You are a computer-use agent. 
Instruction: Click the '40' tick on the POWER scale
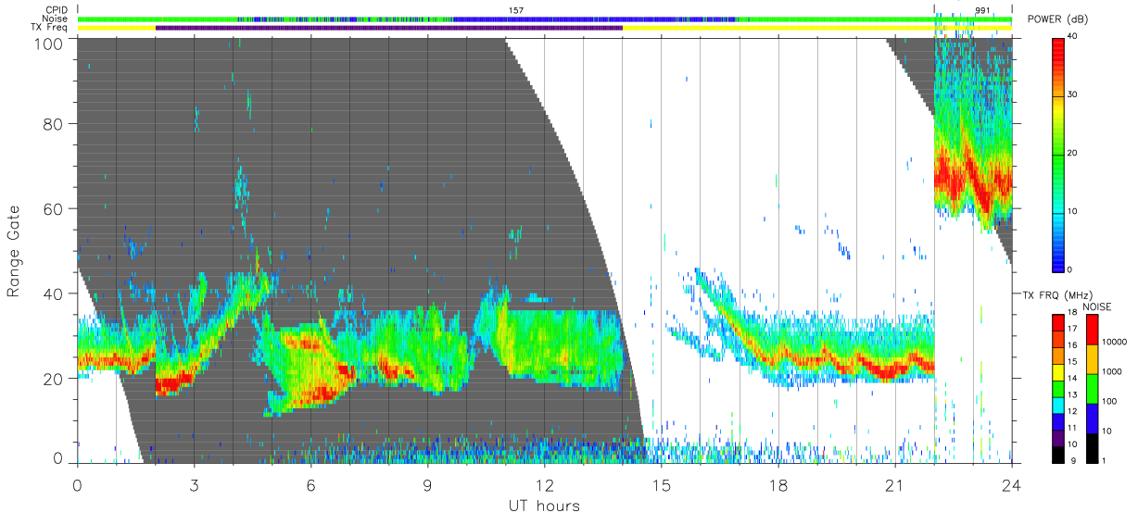click(1074, 36)
